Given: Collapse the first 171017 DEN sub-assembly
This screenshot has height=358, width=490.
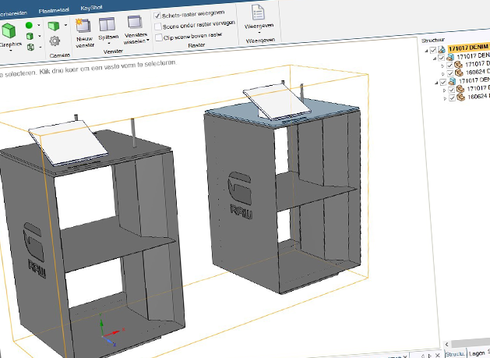Looking at the screenshot, I should click(435, 58).
